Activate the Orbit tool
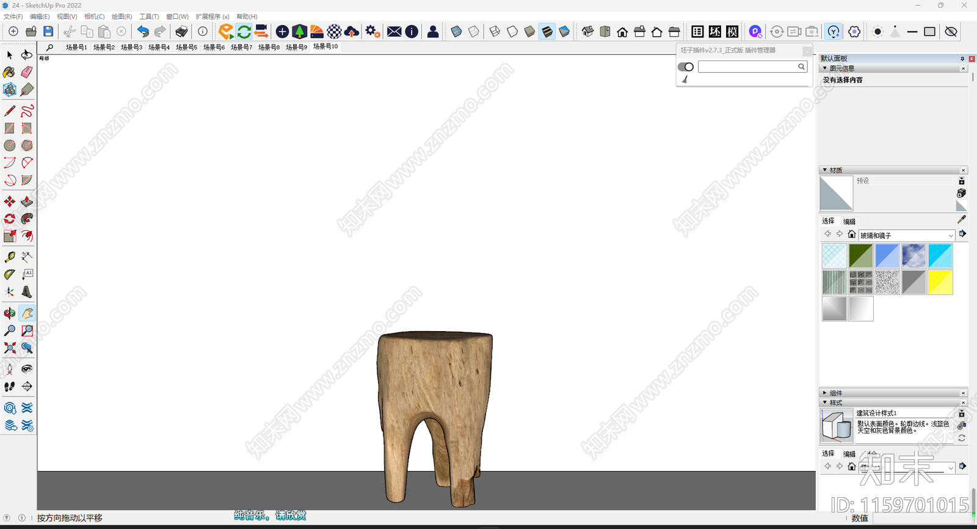This screenshot has width=977, height=529. point(10,313)
